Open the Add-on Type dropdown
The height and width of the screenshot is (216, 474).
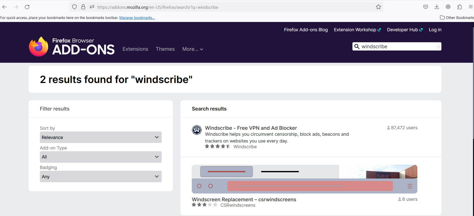pos(101,157)
